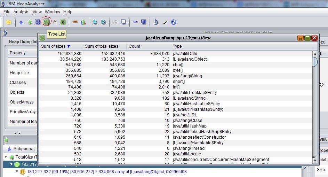This screenshot has width=328, height=177.
Task: Collapse the array of Ljava/lang/Object node
Action: [17, 172]
